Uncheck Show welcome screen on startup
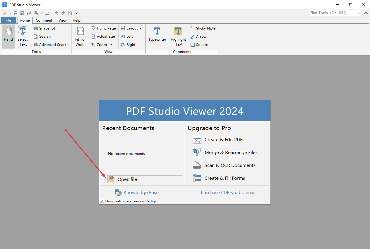The width and height of the screenshot is (370, 249). pos(102,201)
